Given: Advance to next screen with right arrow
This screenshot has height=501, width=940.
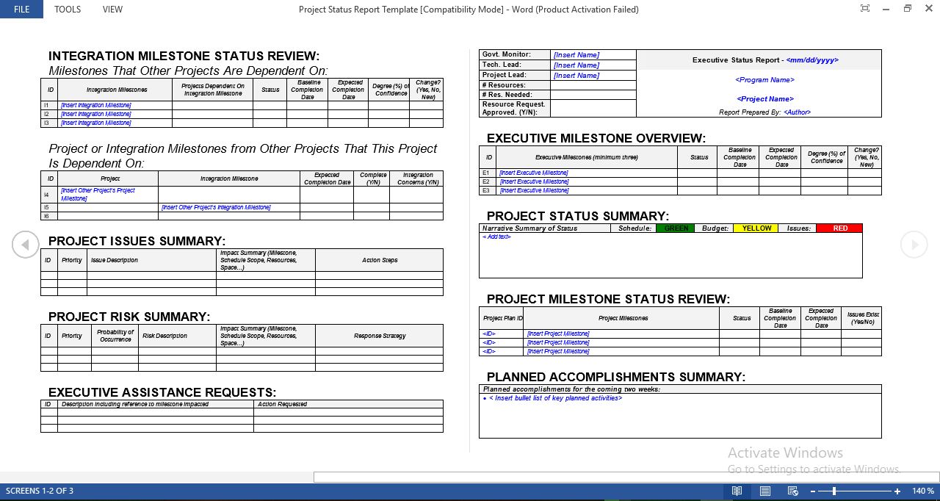Looking at the screenshot, I should [914, 244].
